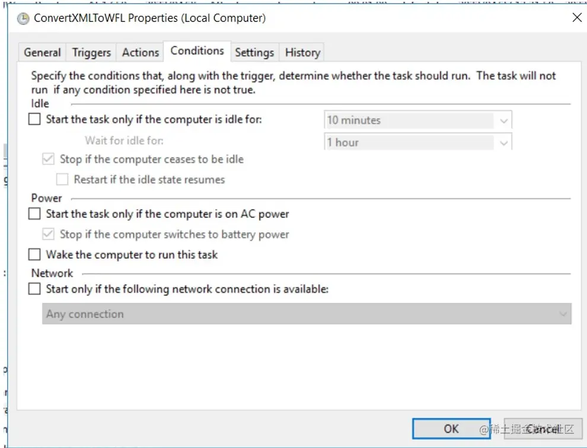Click the 'Wait for idle for:' label
The width and height of the screenshot is (587, 448).
click(x=125, y=141)
